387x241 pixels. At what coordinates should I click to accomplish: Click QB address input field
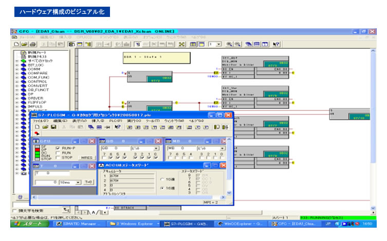(x=116, y=149)
